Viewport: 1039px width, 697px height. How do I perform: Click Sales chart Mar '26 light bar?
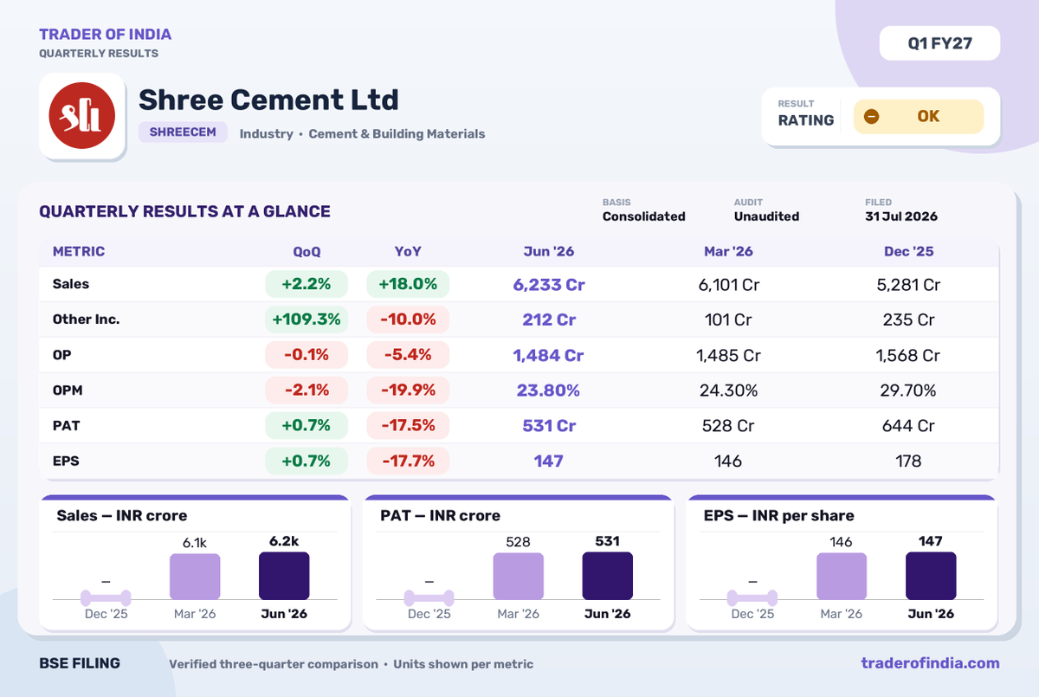195,577
